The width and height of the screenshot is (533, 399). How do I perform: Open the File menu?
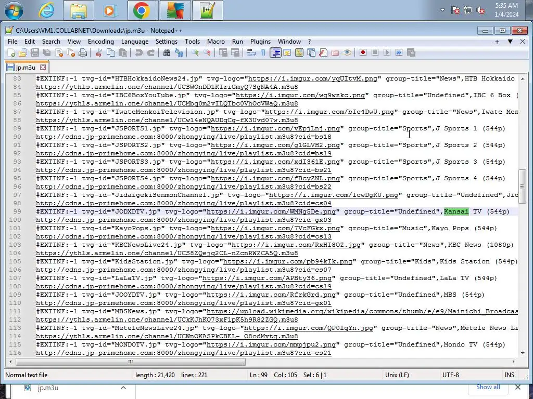click(12, 42)
